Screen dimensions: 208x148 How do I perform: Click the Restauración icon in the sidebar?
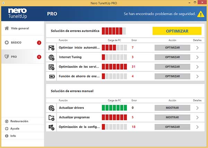pos(7,121)
